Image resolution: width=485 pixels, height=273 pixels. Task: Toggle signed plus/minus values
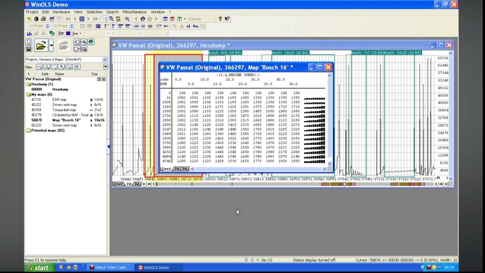(x=166, y=26)
